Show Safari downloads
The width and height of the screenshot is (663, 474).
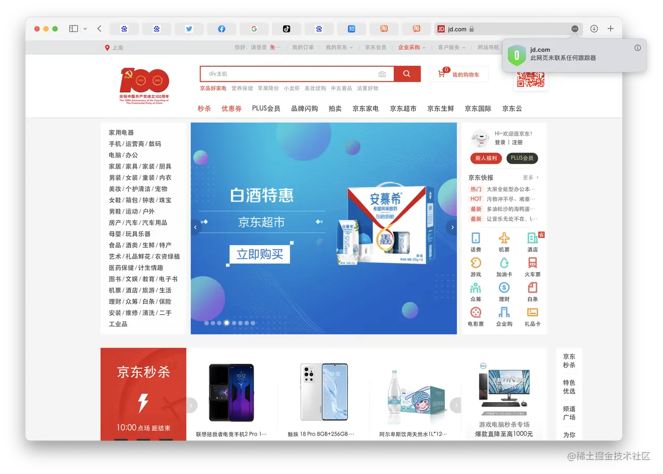(594, 29)
